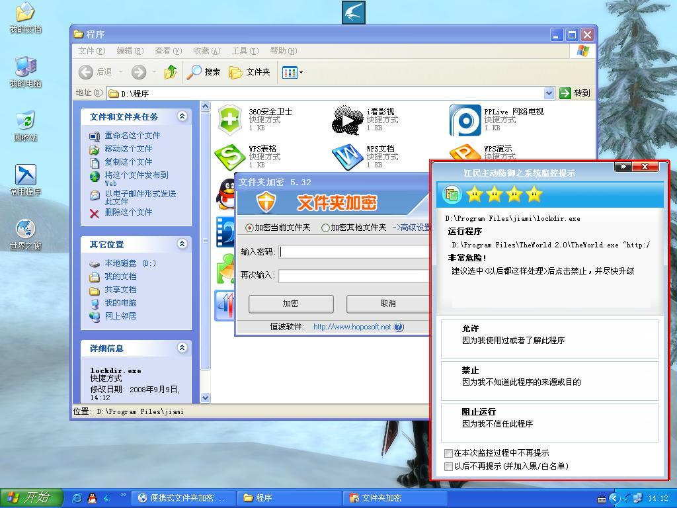This screenshot has height=508, width=677.
Task: Open the 查看(V) menu
Action: click(169, 51)
